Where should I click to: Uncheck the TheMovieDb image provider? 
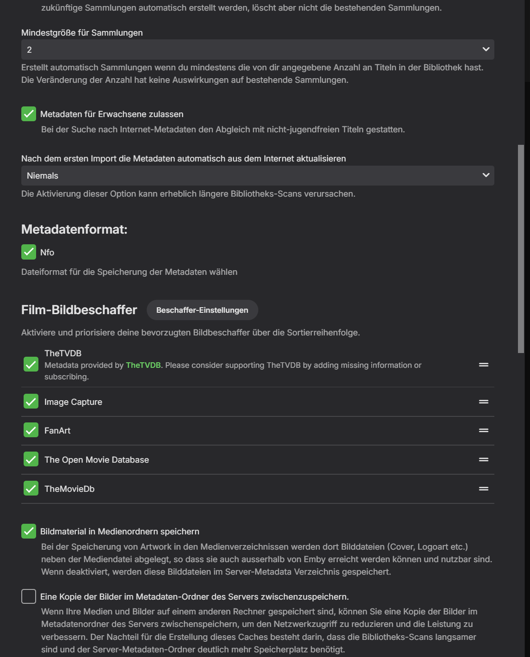pyautogui.click(x=31, y=489)
